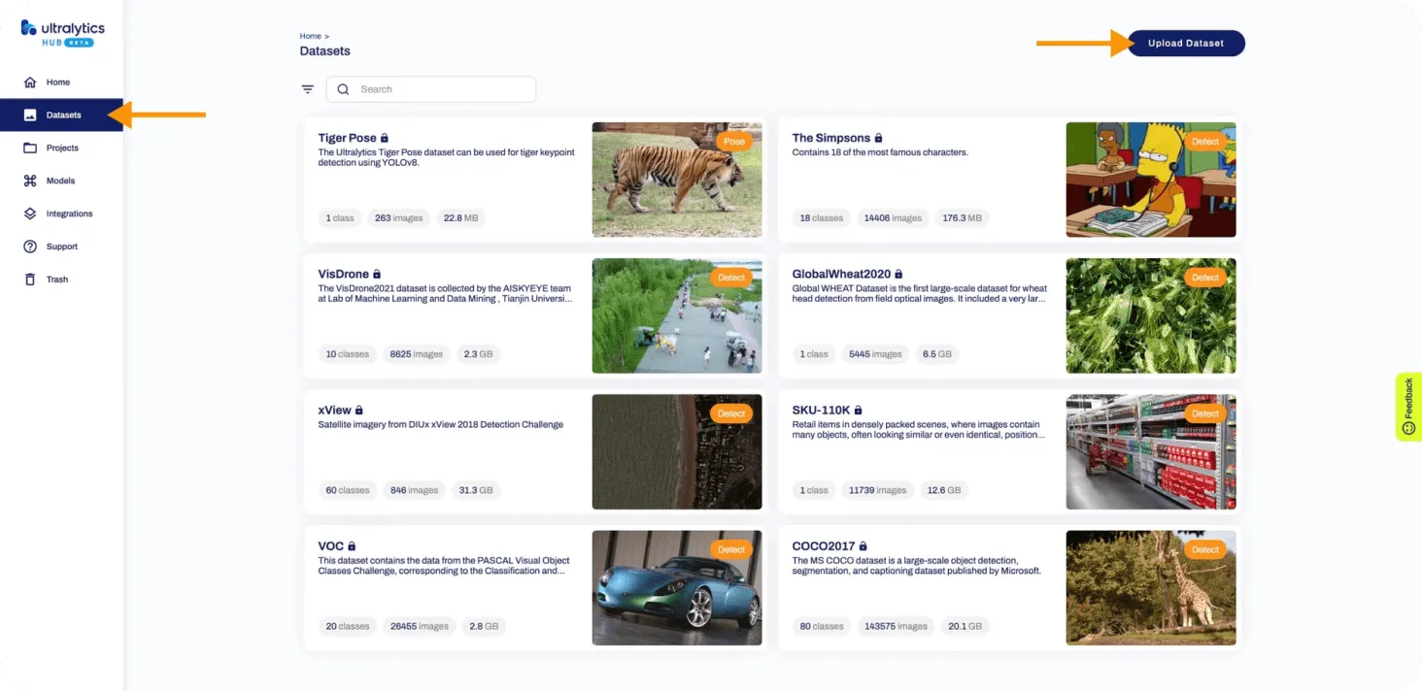Click the Pose tag on Tiger Pose
Viewport: 1422px width, 691px height.
tap(734, 142)
